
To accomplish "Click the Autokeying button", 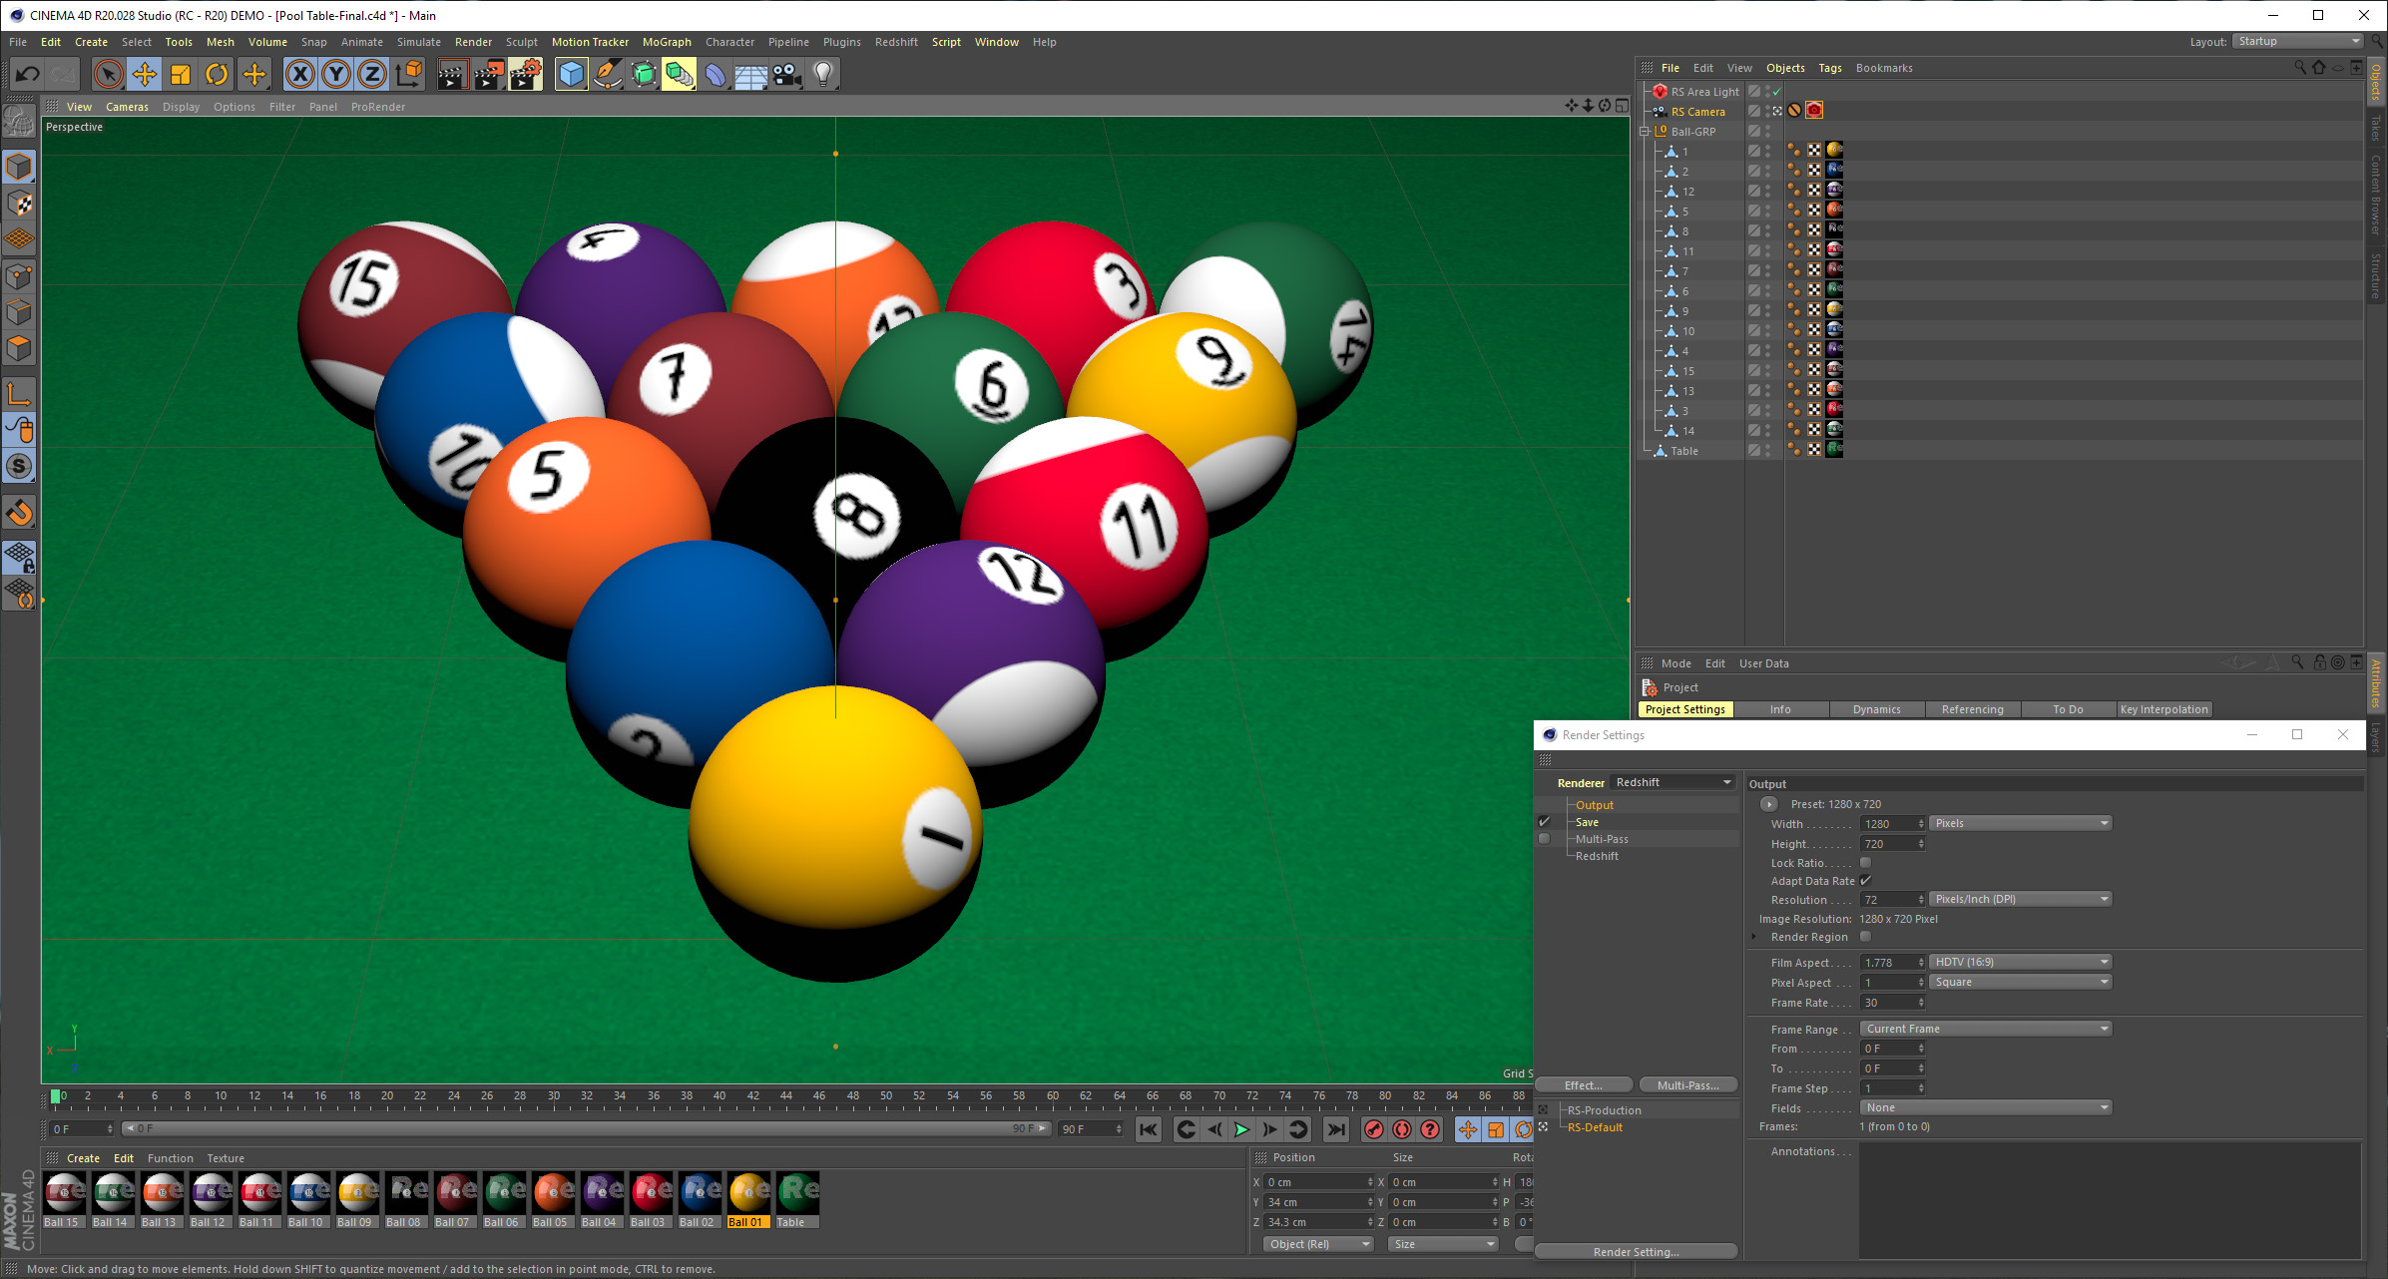I will pos(1402,1129).
